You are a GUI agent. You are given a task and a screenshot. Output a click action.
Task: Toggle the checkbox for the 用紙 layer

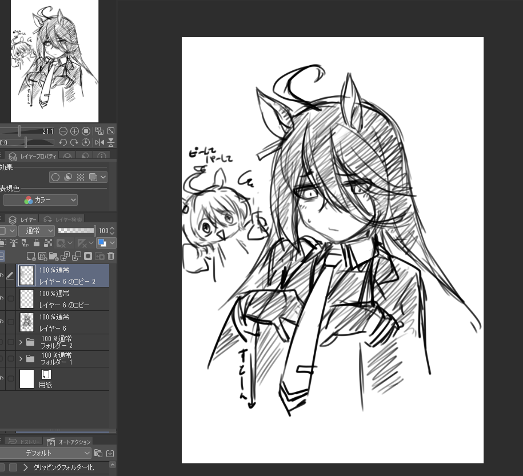[11, 378]
